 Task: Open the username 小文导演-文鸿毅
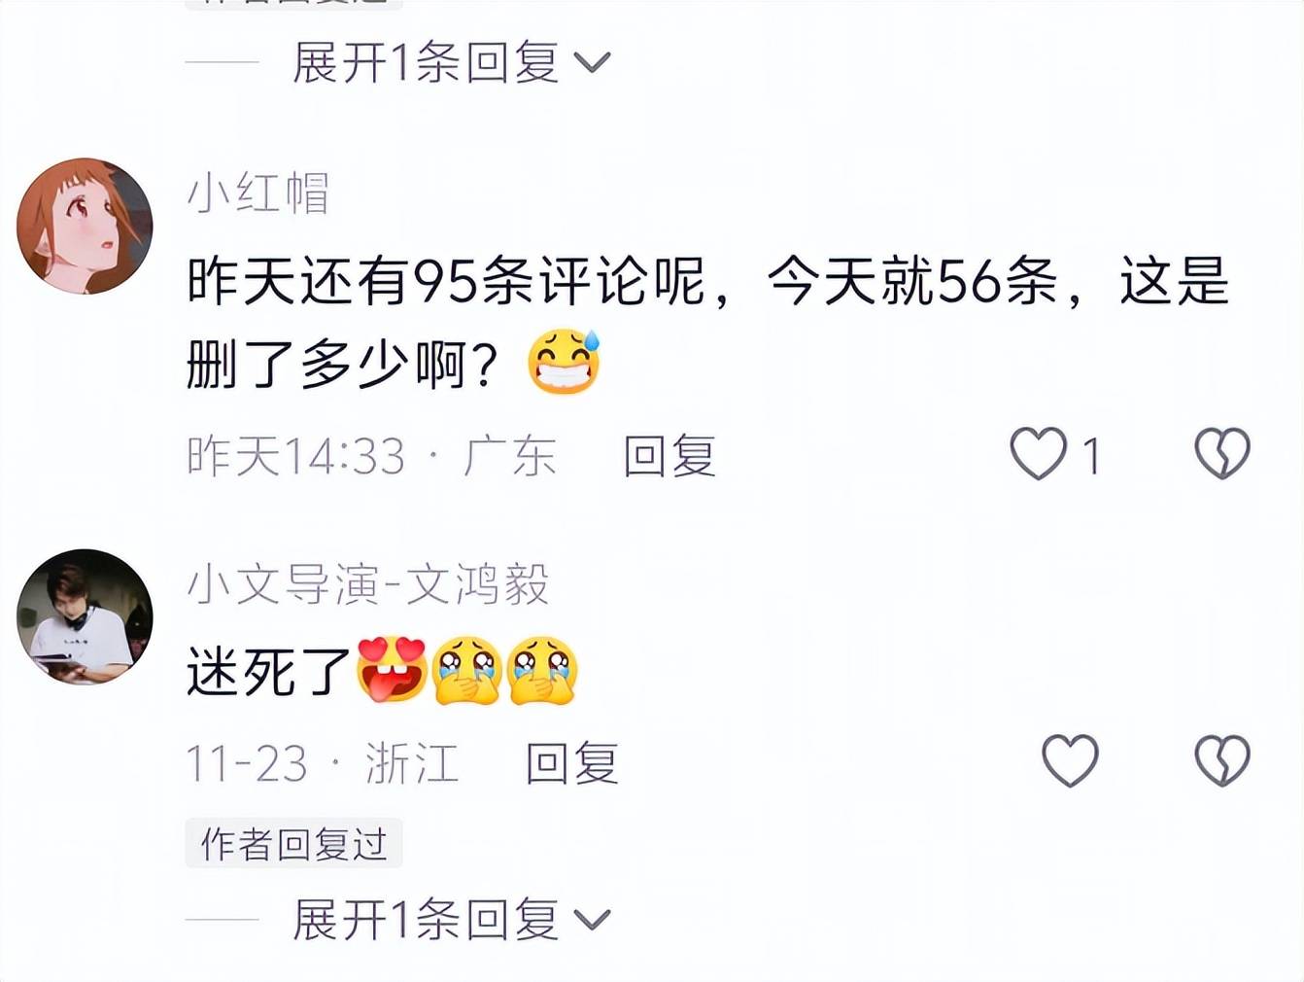(367, 584)
